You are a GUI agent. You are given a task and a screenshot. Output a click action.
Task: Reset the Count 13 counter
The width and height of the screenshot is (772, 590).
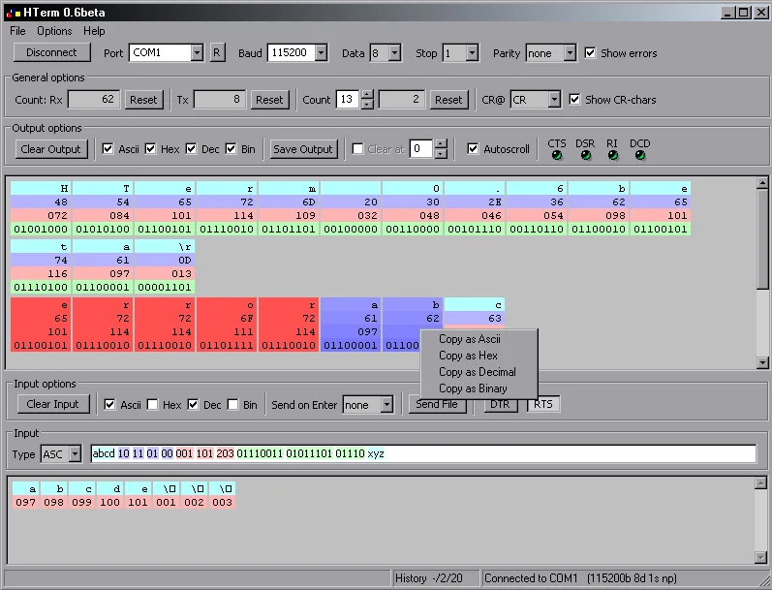coord(448,100)
